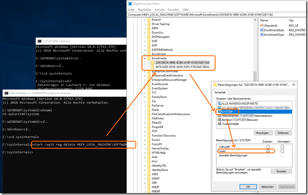Image resolution: width=308 pixels, height=195 pixels.
Task: Select TrustedInstaller user icon in permissions list
Action: pos(219,124)
